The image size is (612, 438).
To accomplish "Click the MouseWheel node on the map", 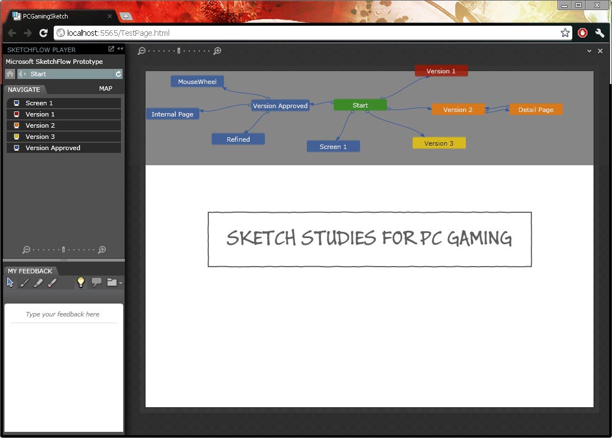I will pyautogui.click(x=197, y=82).
